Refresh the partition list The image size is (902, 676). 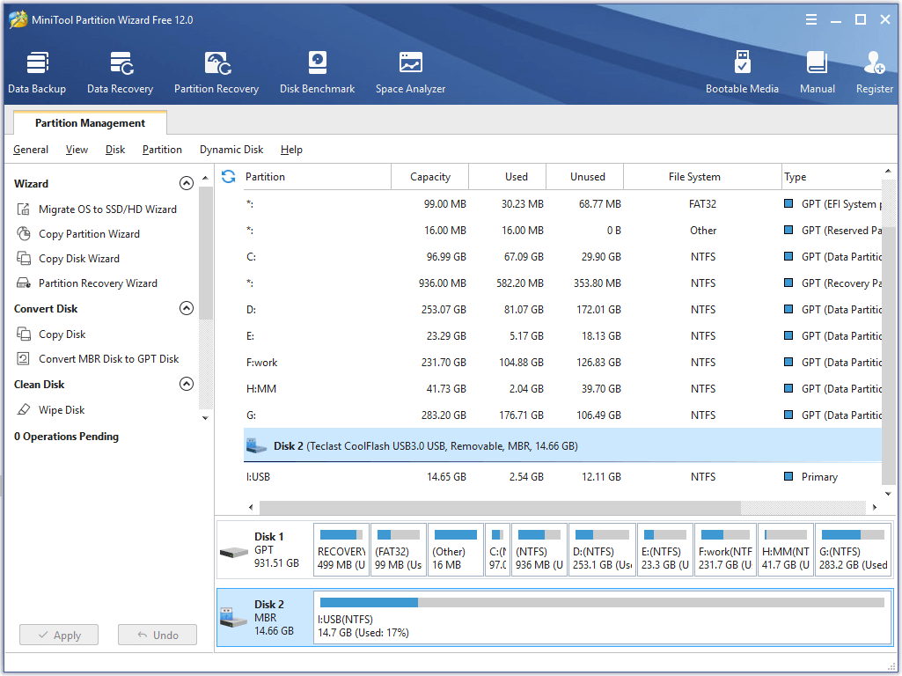pos(229,177)
